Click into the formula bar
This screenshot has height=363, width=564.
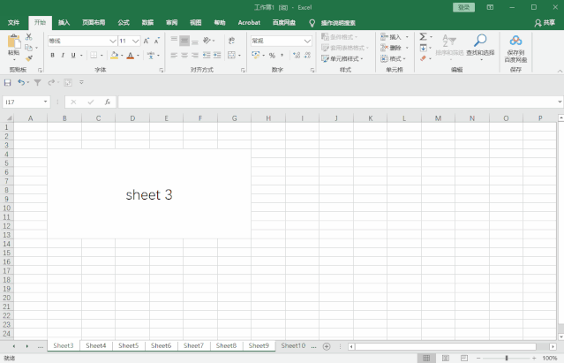pyautogui.click(x=338, y=102)
